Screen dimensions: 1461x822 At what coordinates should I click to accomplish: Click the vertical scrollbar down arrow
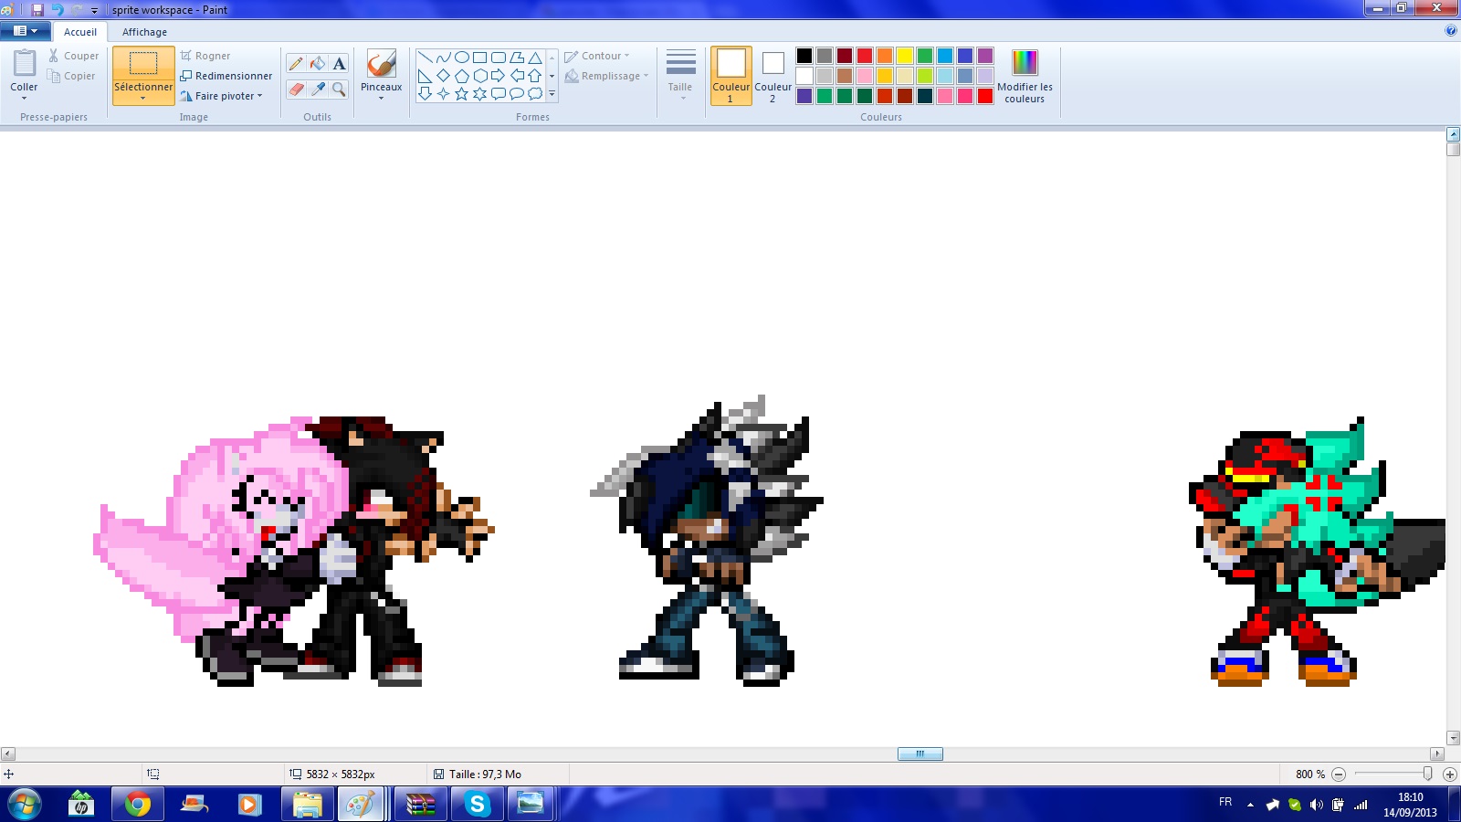(x=1453, y=738)
